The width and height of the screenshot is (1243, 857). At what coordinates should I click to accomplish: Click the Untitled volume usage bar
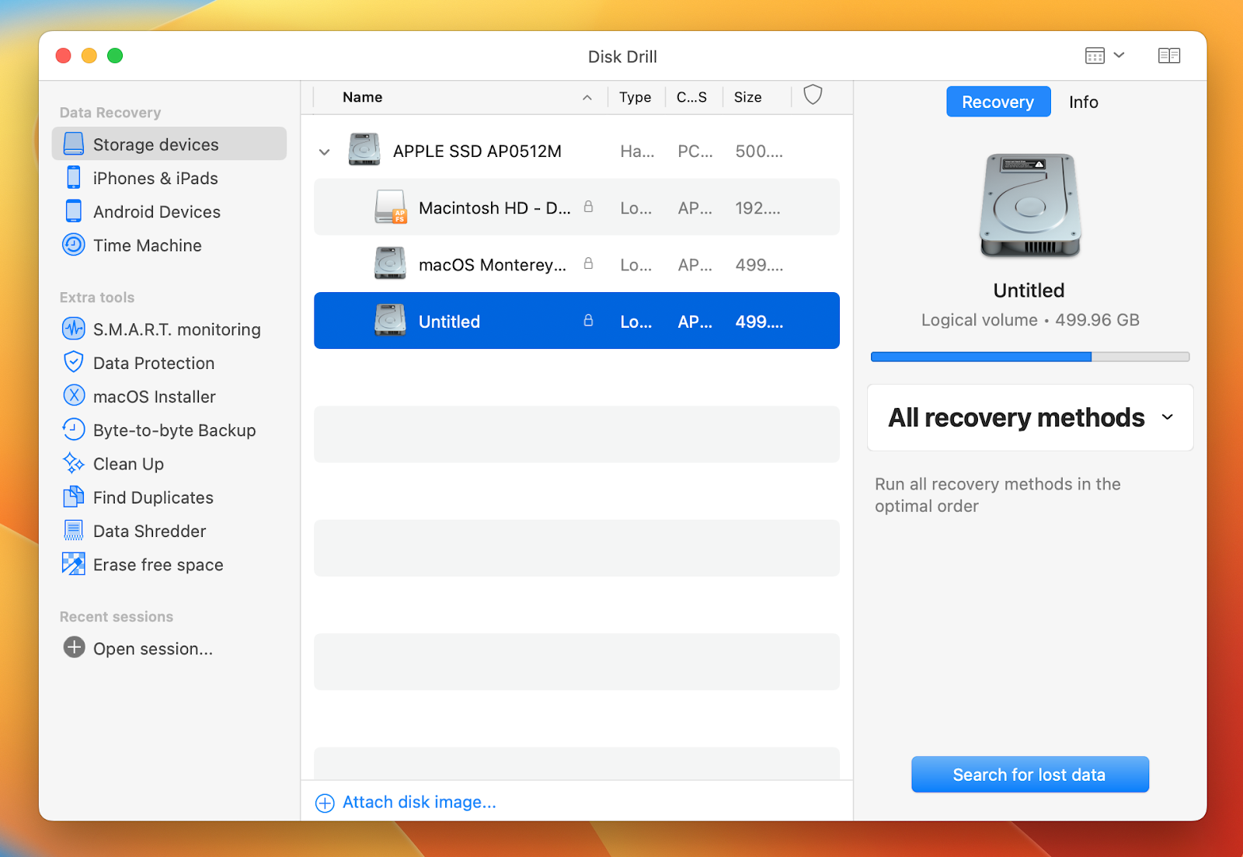[1030, 357]
